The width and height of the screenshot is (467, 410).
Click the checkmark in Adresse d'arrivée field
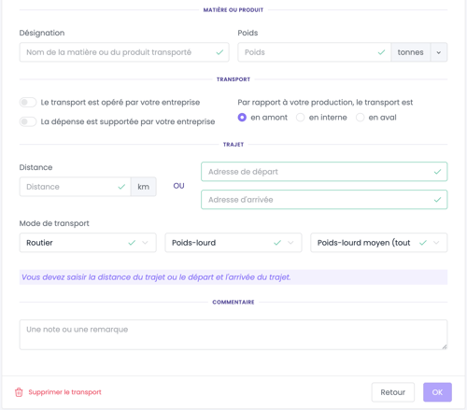(x=437, y=200)
